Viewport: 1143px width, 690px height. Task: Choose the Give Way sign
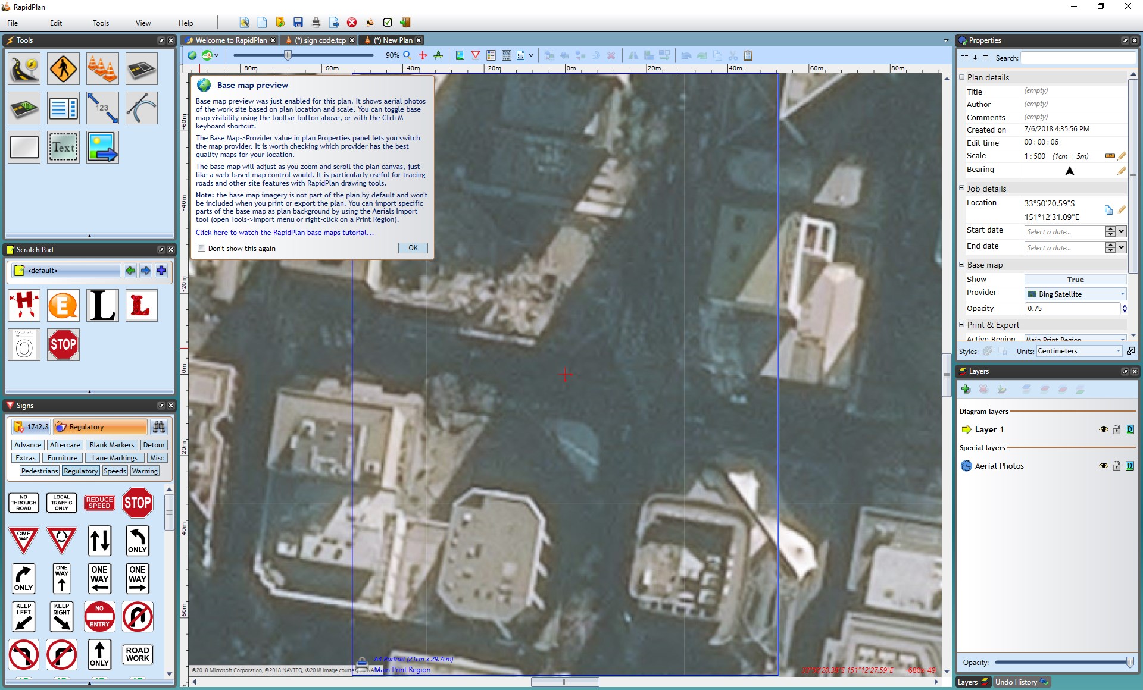tap(24, 540)
